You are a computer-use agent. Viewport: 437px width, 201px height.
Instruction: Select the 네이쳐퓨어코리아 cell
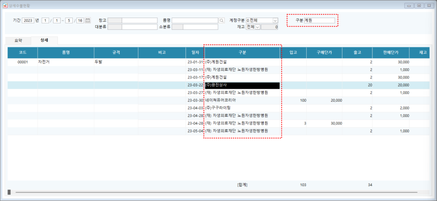242,100
